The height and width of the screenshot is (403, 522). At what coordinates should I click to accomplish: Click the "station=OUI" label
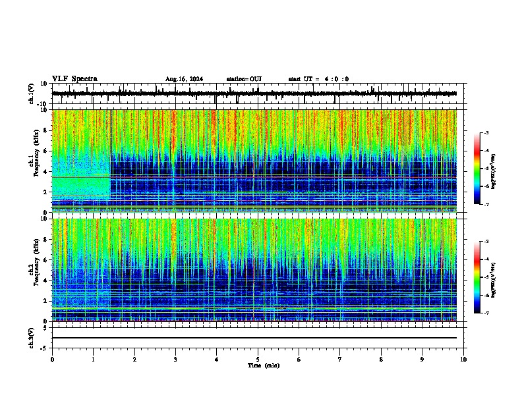pos(244,79)
